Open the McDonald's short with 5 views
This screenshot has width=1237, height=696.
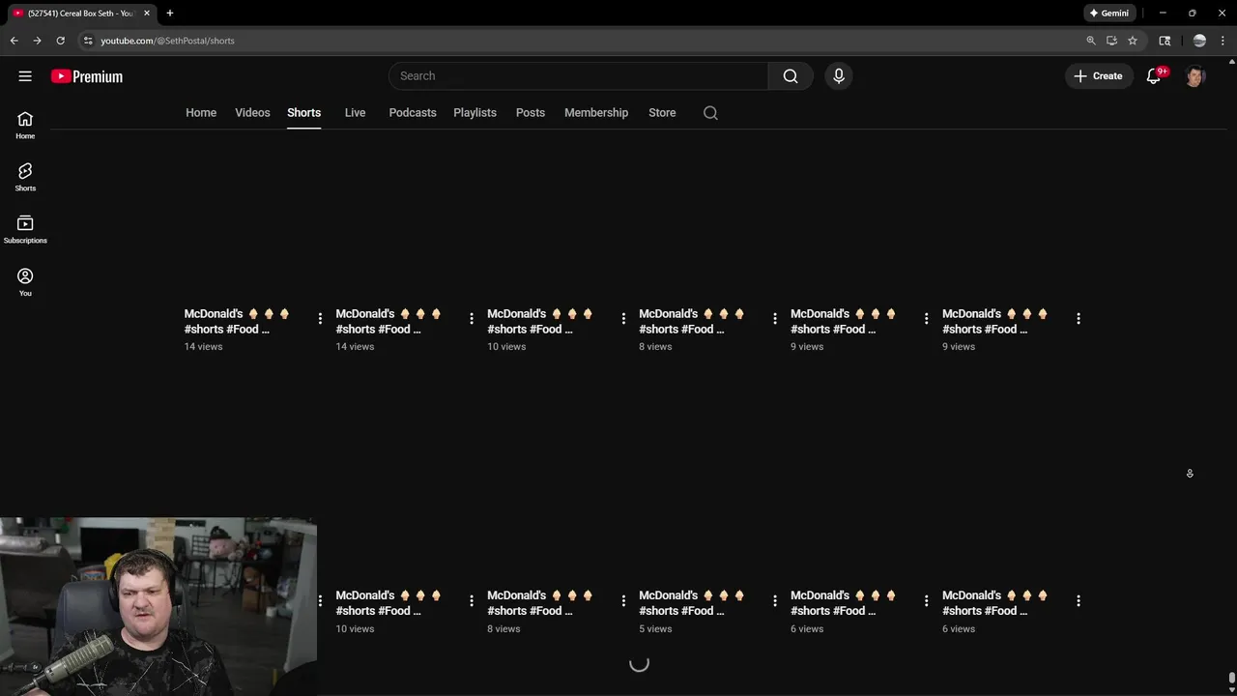tap(691, 603)
